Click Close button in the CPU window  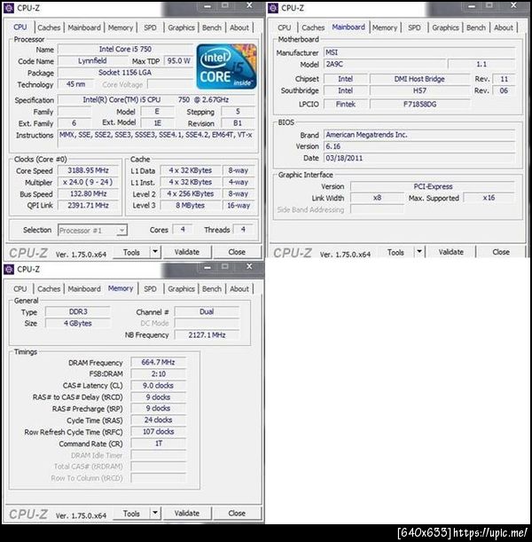tap(237, 252)
